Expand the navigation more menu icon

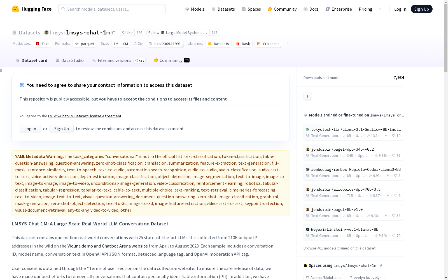click(x=382, y=9)
